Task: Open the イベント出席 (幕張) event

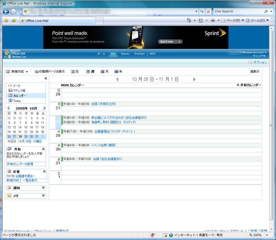Action: [103, 145]
